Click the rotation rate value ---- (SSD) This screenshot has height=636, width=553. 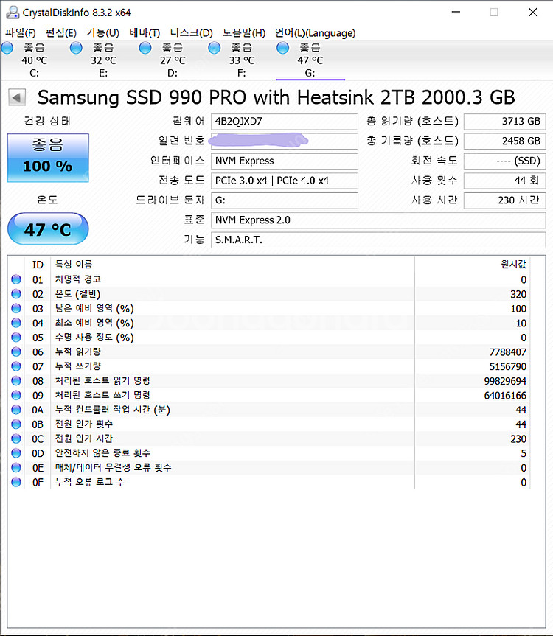coord(505,161)
